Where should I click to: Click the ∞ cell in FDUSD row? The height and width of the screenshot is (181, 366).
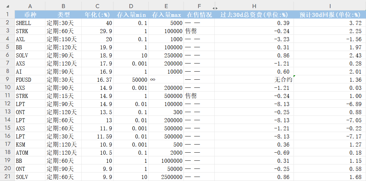[166, 80]
